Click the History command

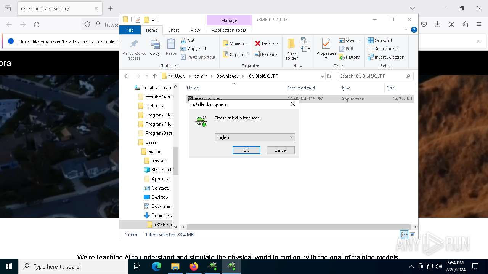[x=349, y=57]
